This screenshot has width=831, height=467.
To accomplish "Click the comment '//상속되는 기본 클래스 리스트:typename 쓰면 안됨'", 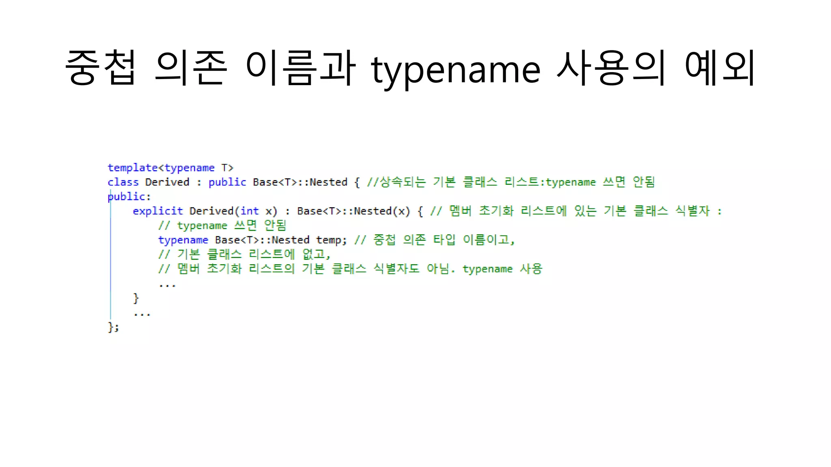I will [x=511, y=182].
